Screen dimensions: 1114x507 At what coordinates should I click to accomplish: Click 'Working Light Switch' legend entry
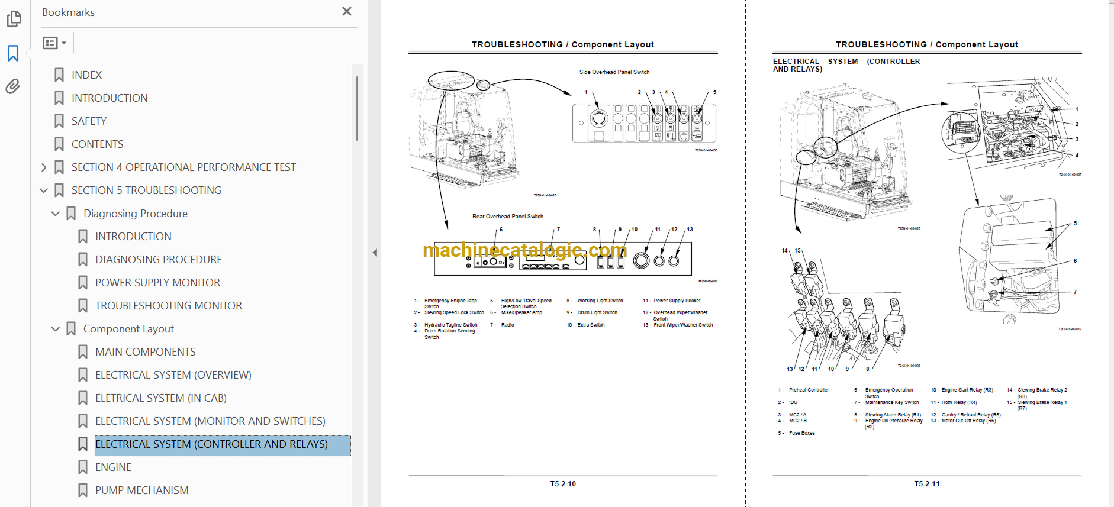tap(600, 301)
